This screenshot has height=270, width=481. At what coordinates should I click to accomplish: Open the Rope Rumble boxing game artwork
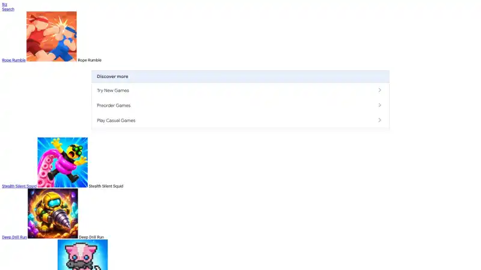pos(52,37)
